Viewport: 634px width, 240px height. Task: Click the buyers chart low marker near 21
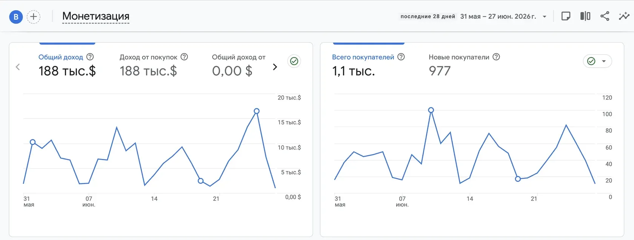point(518,179)
